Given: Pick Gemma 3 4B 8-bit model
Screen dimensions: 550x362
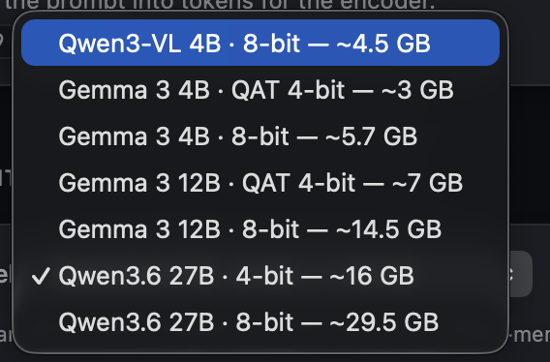Looking at the screenshot, I should coord(260,136).
